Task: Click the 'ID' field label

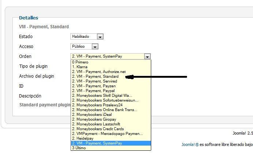Action: pyautogui.click(x=21, y=86)
